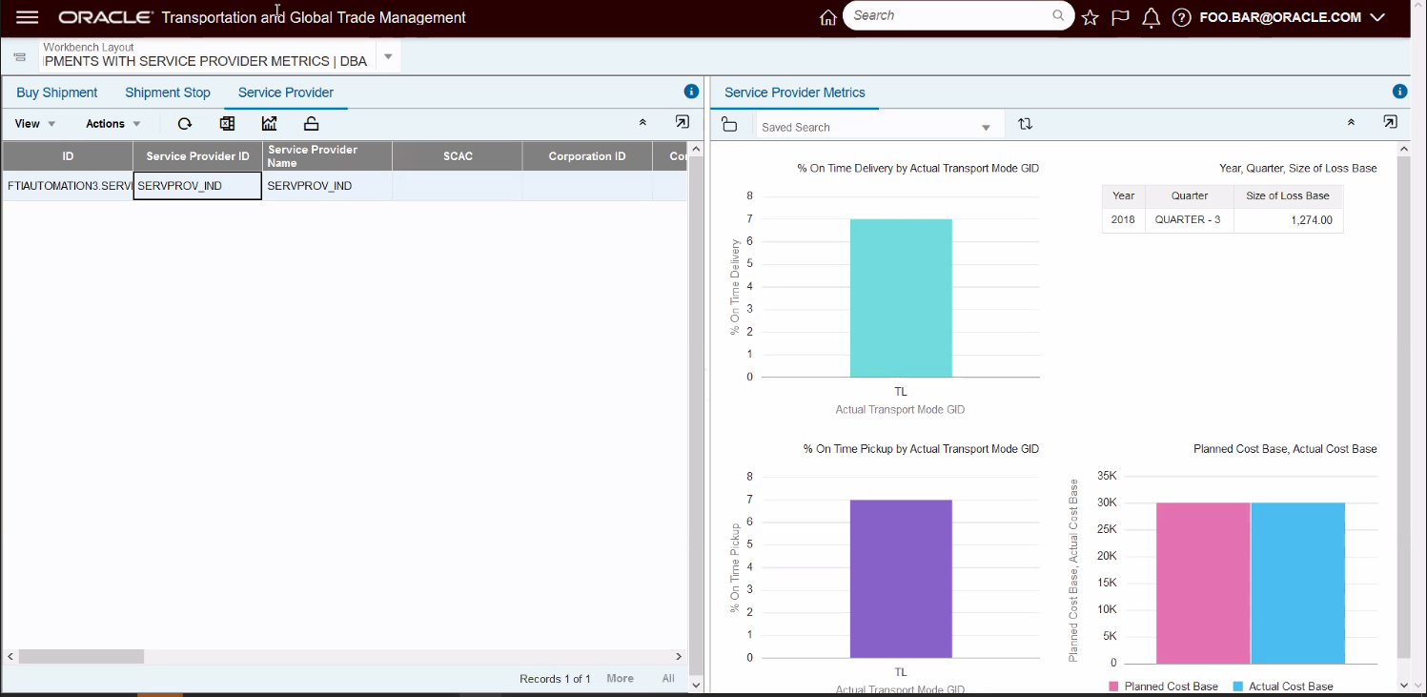The width and height of the screenshot is (1427, 697).
Task: Open the chart icon in table toolbar
Action: point(269,123)
